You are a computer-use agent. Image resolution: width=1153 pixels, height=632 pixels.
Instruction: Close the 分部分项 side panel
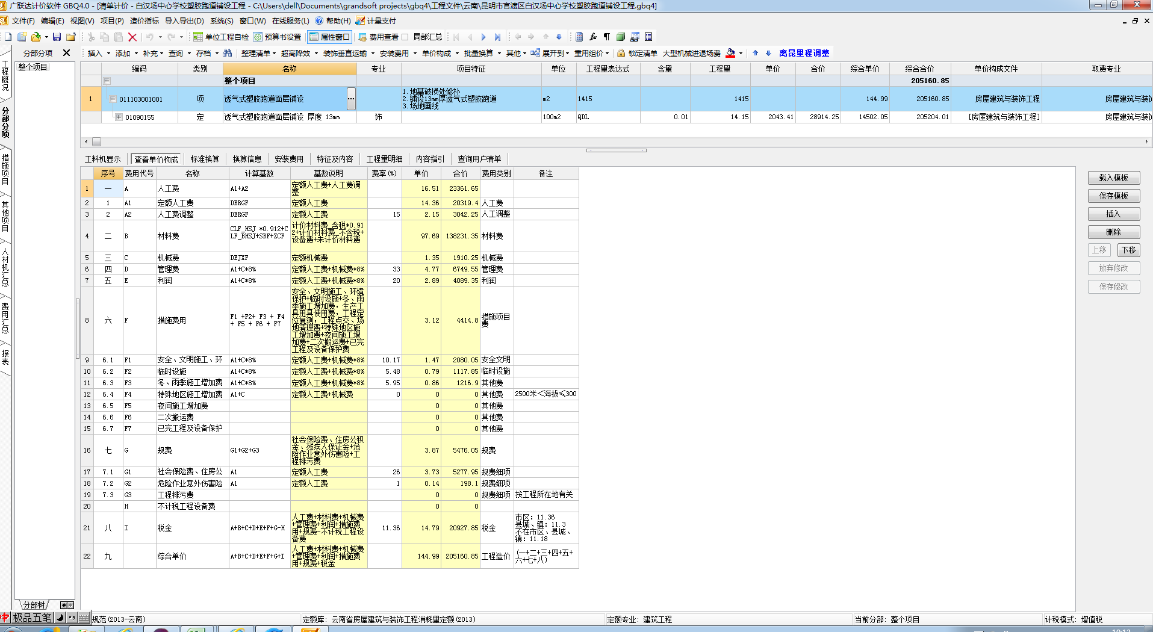[67, 53]
